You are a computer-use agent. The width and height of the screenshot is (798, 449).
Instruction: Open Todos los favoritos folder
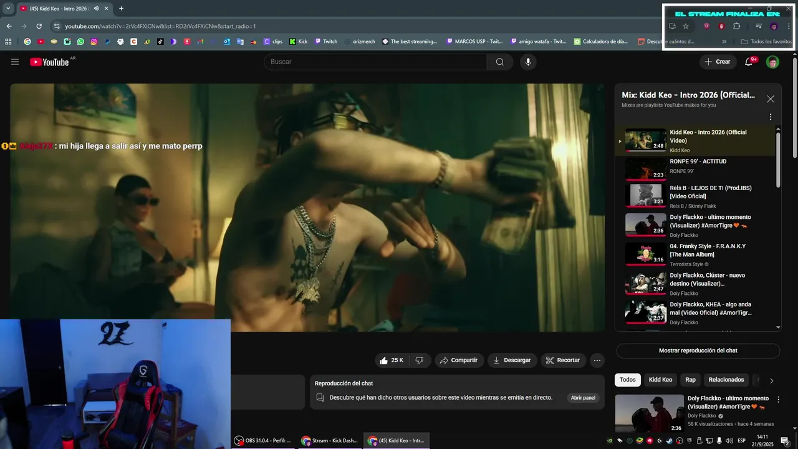(766, 42)
